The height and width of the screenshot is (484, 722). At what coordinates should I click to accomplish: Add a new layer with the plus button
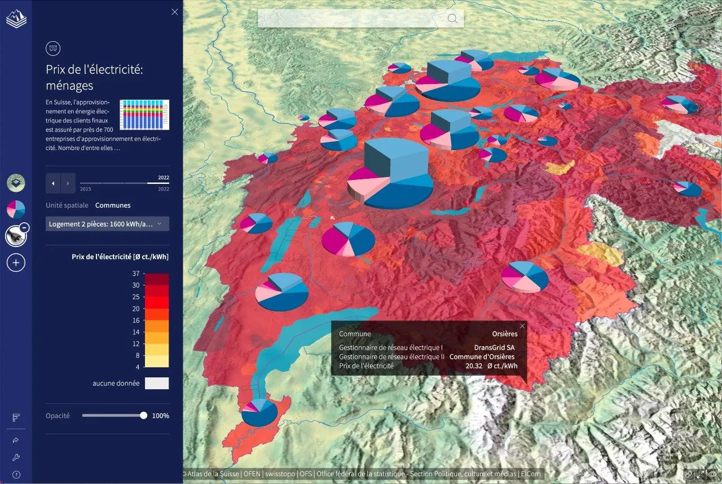(15, 262)
